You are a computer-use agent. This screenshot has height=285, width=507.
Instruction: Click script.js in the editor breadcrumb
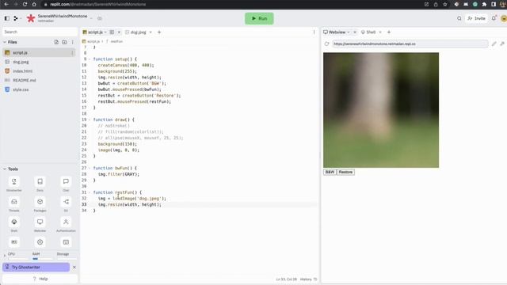tap(93, 41)
